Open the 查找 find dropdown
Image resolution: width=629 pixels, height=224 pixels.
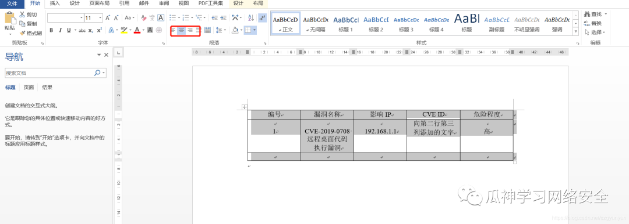pos(605,15)
